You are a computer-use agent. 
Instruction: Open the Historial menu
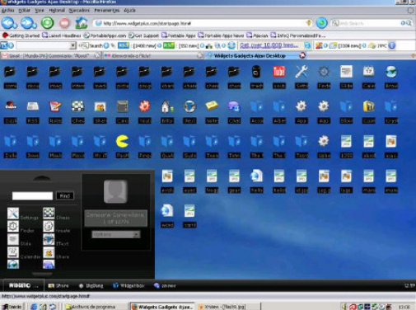57,11
